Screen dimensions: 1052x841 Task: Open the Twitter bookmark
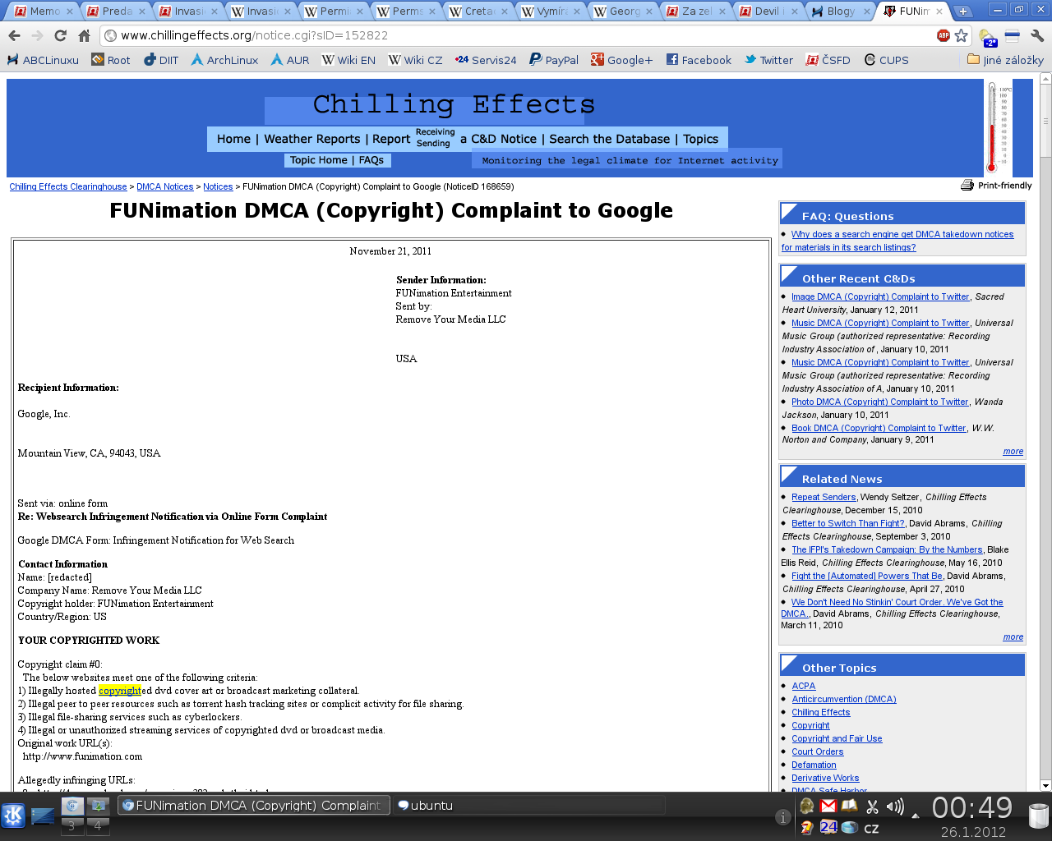pos(768,60)
